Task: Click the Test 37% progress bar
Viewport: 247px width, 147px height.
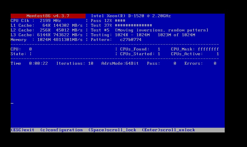Action: click(x=122, y=25)
